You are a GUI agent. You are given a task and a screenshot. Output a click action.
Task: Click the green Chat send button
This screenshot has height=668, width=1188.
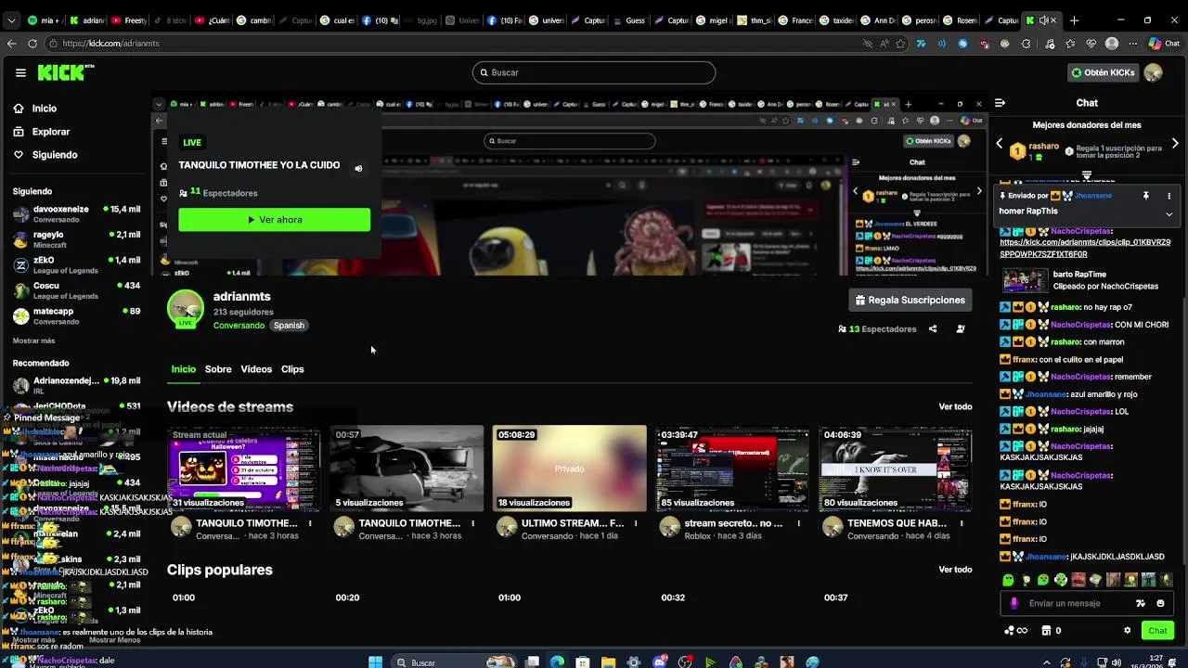1157,631
